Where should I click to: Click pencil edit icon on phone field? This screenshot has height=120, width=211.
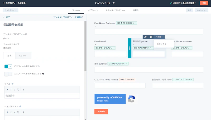point(146,37)
